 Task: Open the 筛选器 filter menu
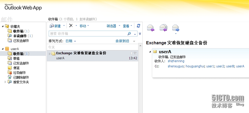(111, 26)
